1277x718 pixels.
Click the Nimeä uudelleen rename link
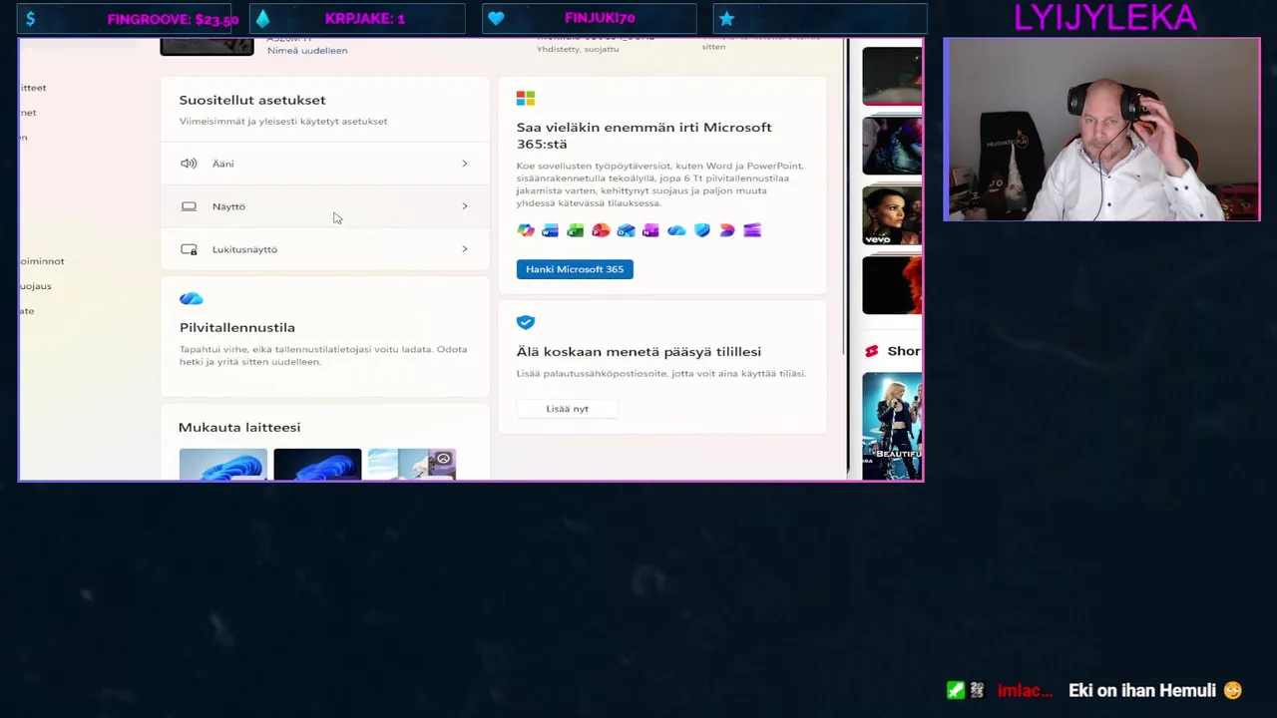[x=307, y=50]
